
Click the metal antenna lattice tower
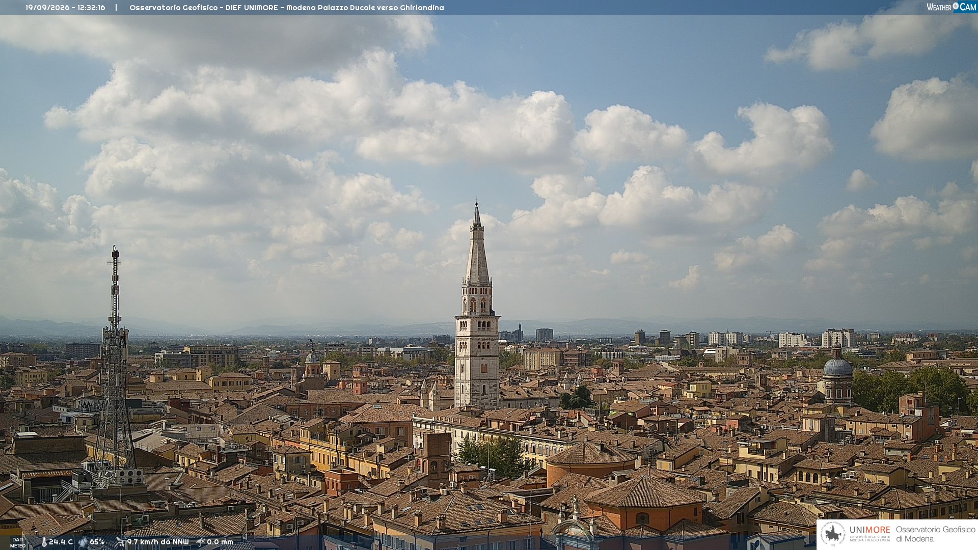[x=114, y=367]
